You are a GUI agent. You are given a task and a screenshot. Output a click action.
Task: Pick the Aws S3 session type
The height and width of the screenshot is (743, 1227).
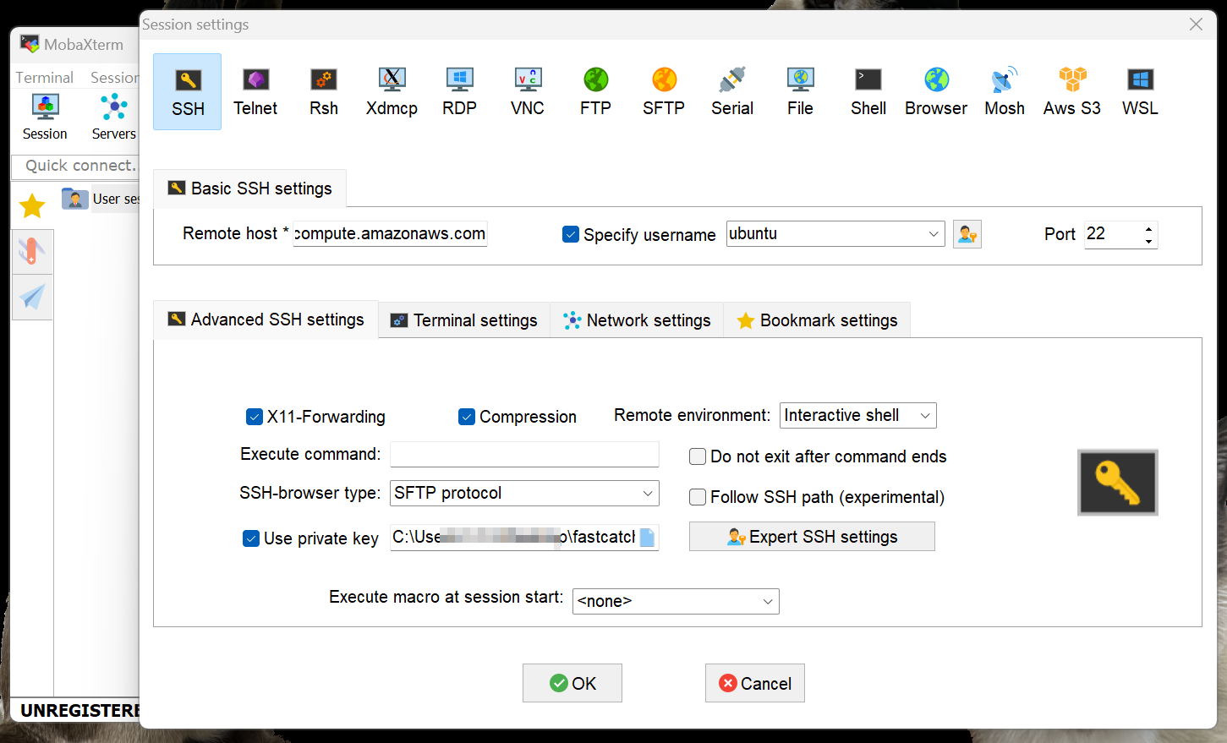1072,91
